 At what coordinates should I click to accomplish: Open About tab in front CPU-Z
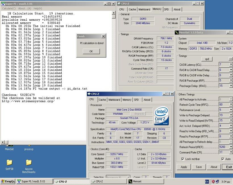pos(147,100)
